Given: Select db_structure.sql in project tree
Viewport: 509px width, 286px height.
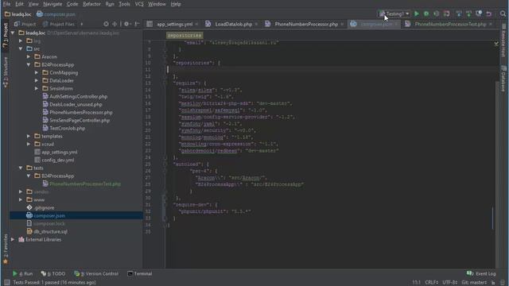Looking at the screenshot, I should pyautogui.click(x=50, y=231).
